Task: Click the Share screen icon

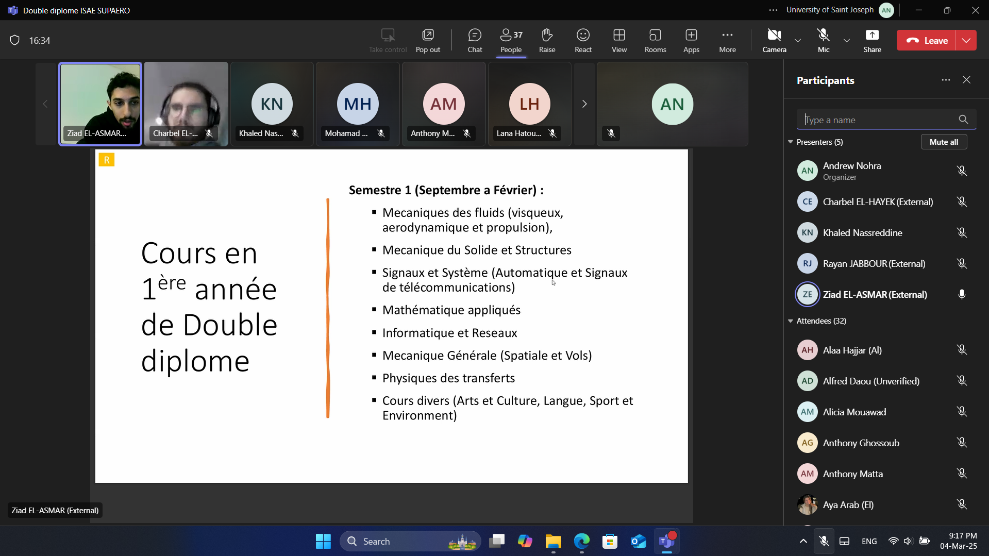Action: pyautogui.click(x=872, y=40)
